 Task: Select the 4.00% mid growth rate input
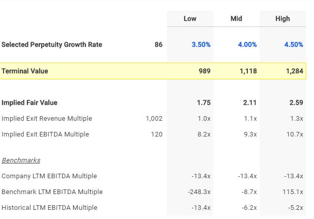(x=247, y=45)
